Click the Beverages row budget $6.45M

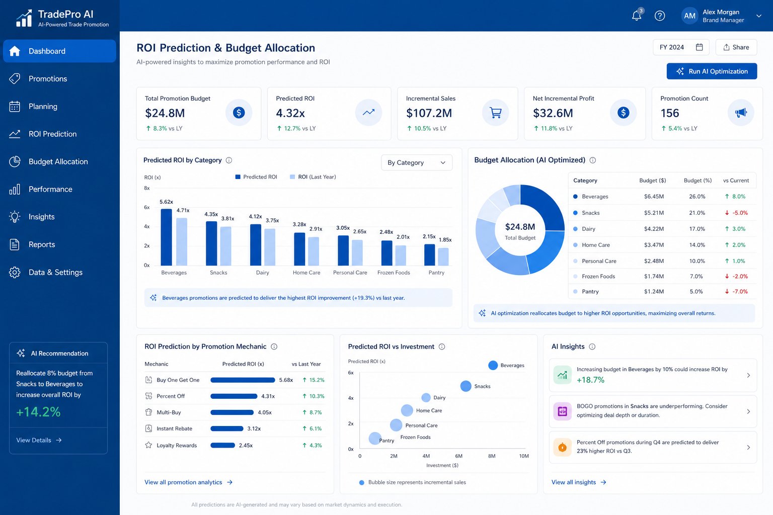tap(654, 197)
